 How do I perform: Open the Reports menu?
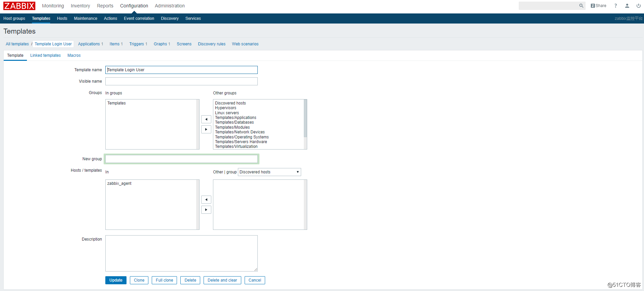[105, 6]
